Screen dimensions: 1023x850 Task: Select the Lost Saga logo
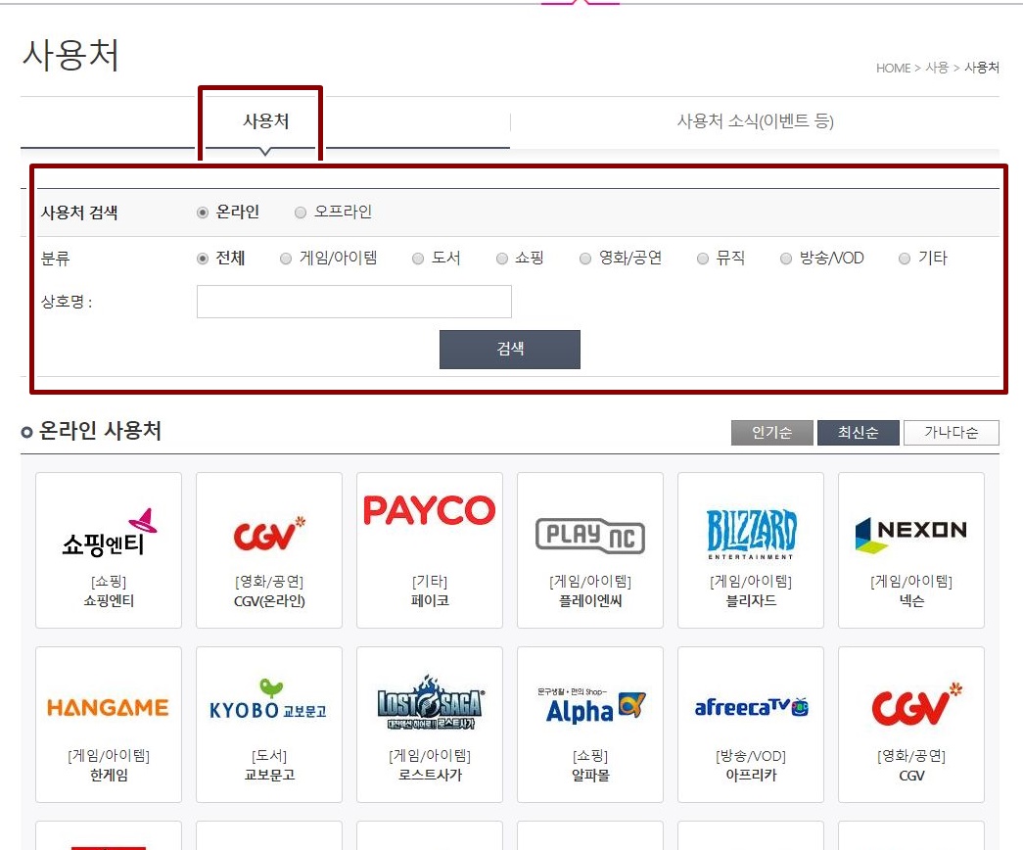[430, 702]
